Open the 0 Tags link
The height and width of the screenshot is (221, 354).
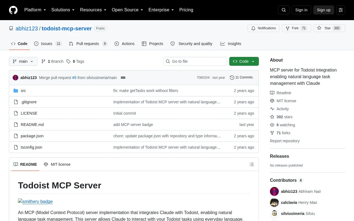pyautogui.click(x=75, y=61)
